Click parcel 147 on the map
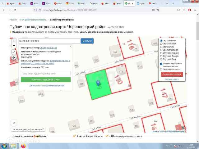The width and height of the screenshot is (199, 149). (164, 94)
